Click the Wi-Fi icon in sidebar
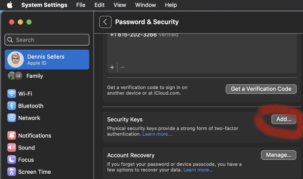The height and width of the screenshot is (179, 303). click(12, 94)
